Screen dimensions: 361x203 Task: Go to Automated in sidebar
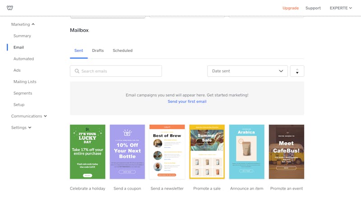pos(23,59)
